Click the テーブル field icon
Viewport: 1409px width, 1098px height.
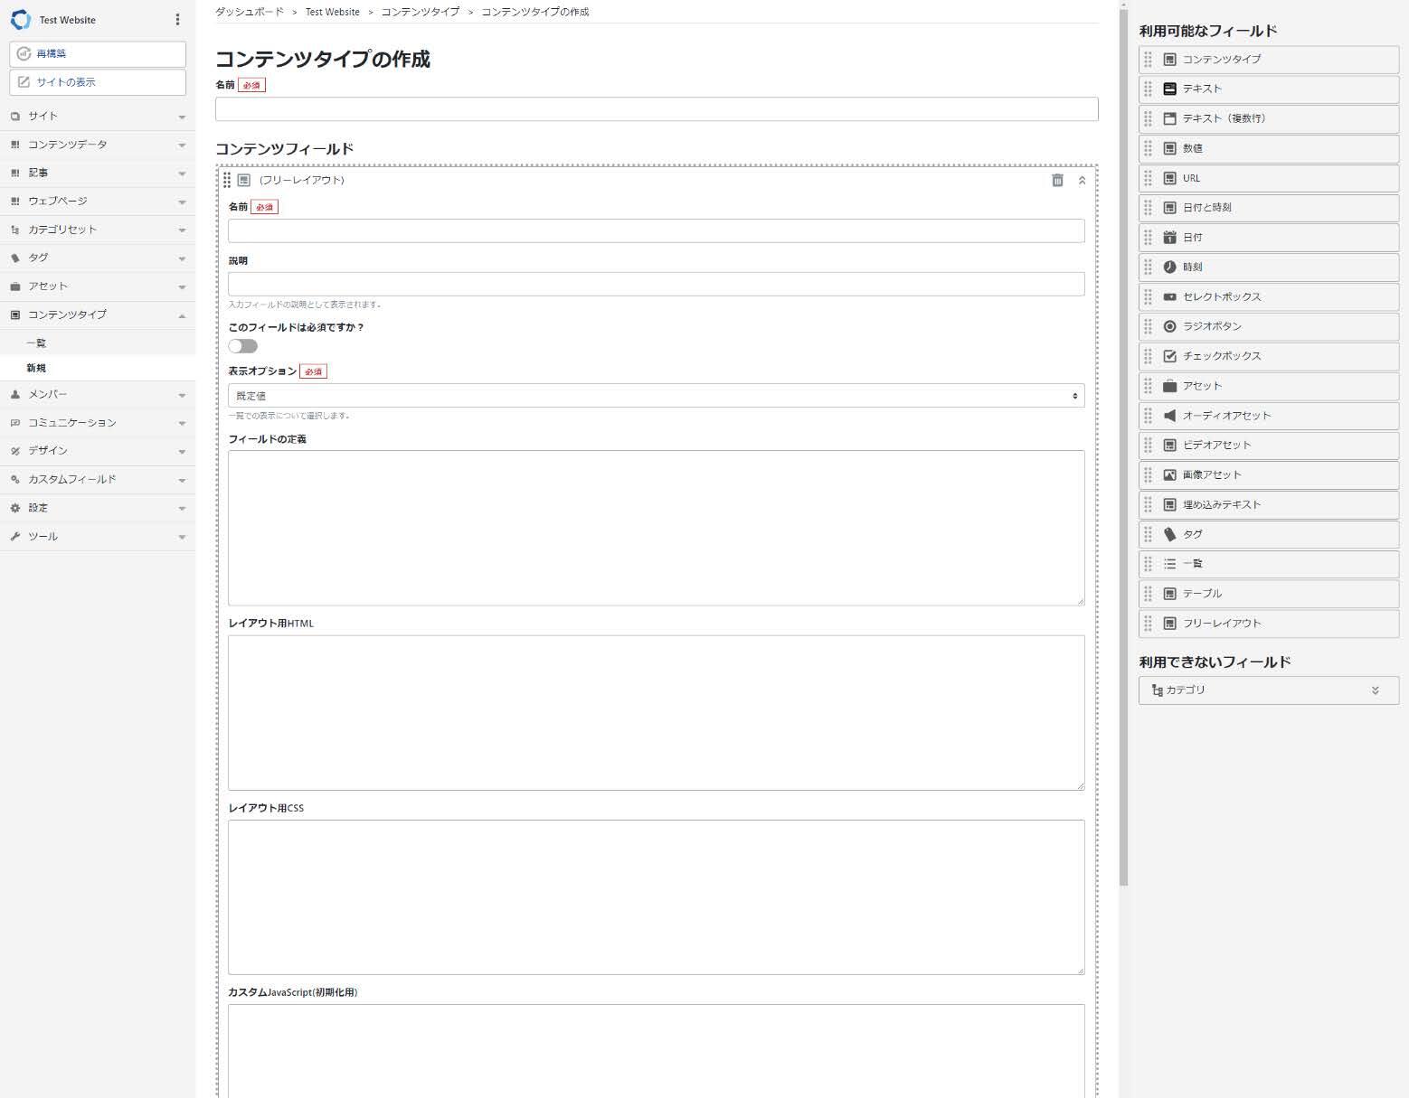pos(1169,594)
